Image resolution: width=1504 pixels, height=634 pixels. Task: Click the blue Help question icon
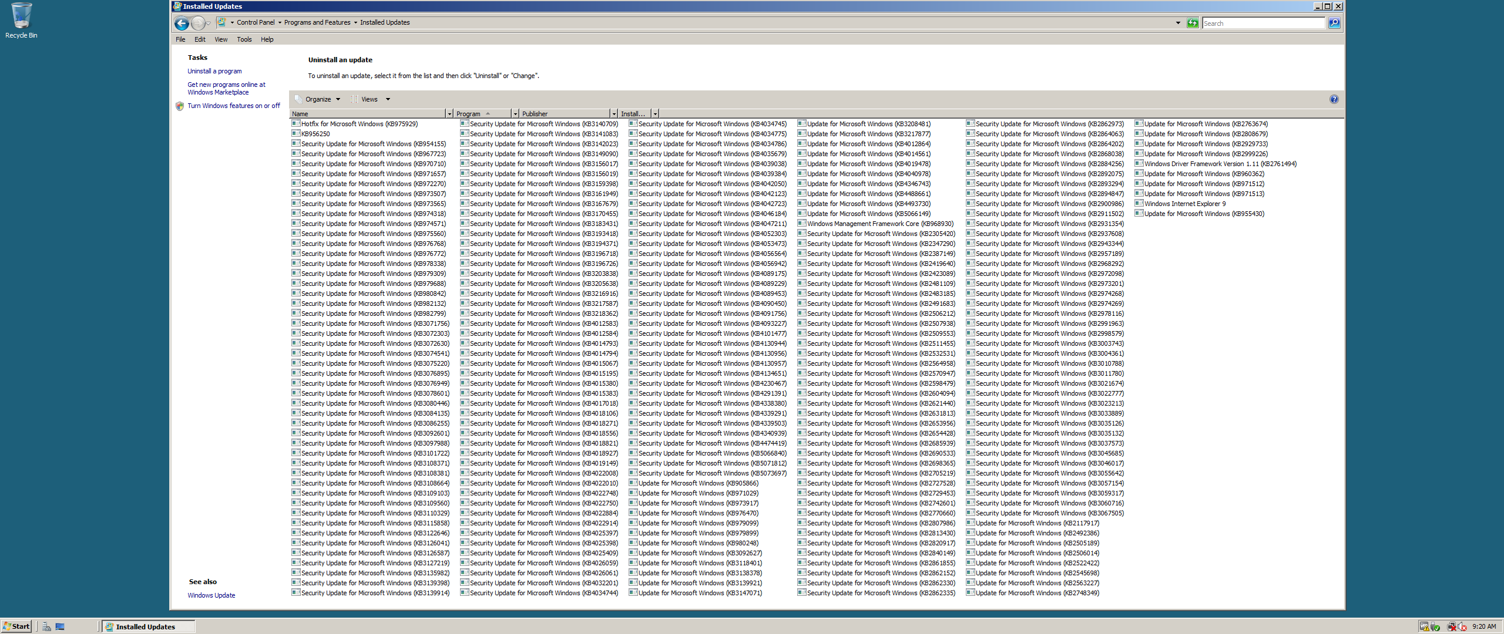click(1334, 99)
